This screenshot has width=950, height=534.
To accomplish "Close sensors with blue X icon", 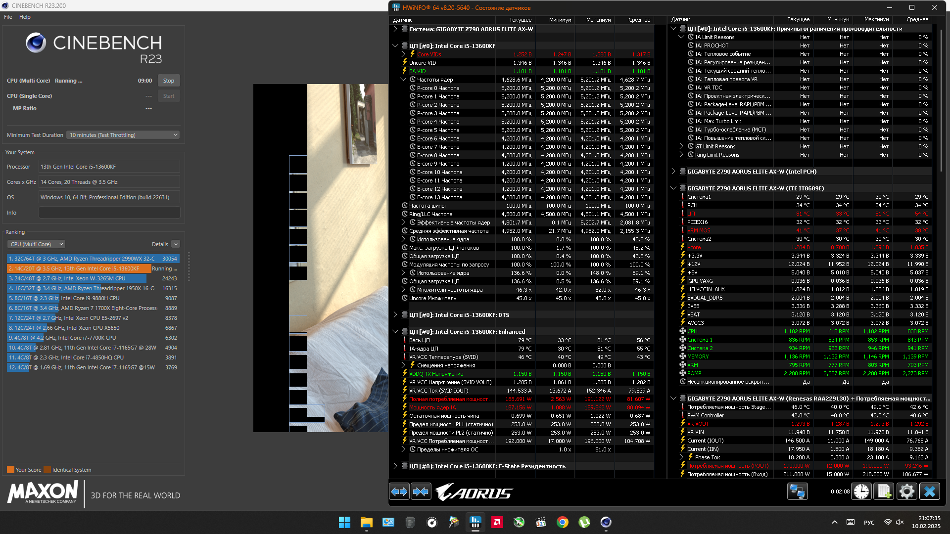I will click(x=929, y=491).
